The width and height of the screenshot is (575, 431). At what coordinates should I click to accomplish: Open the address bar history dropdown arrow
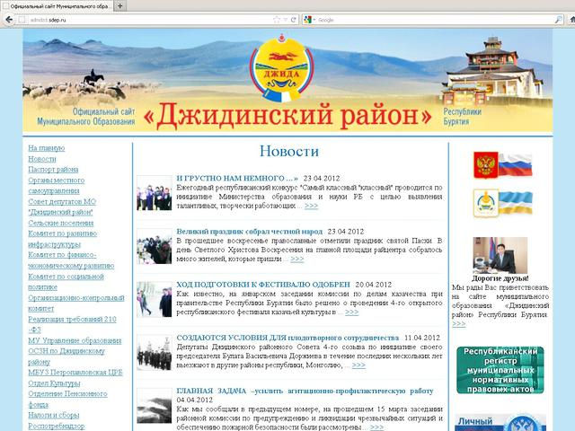point(286,20)
